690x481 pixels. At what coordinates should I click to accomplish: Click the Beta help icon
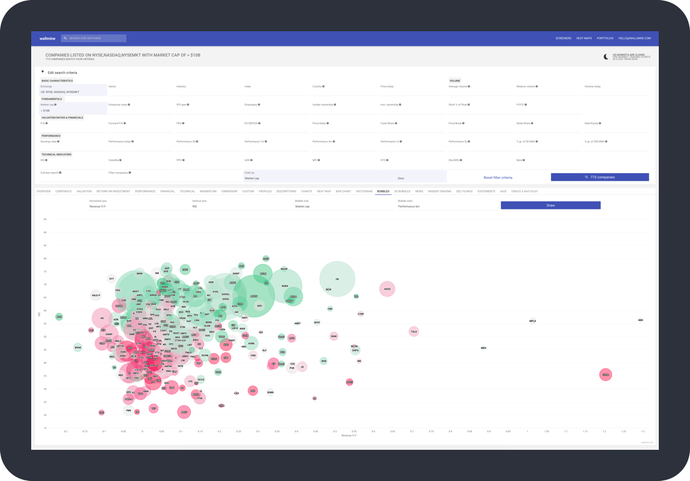coord(524,160)
